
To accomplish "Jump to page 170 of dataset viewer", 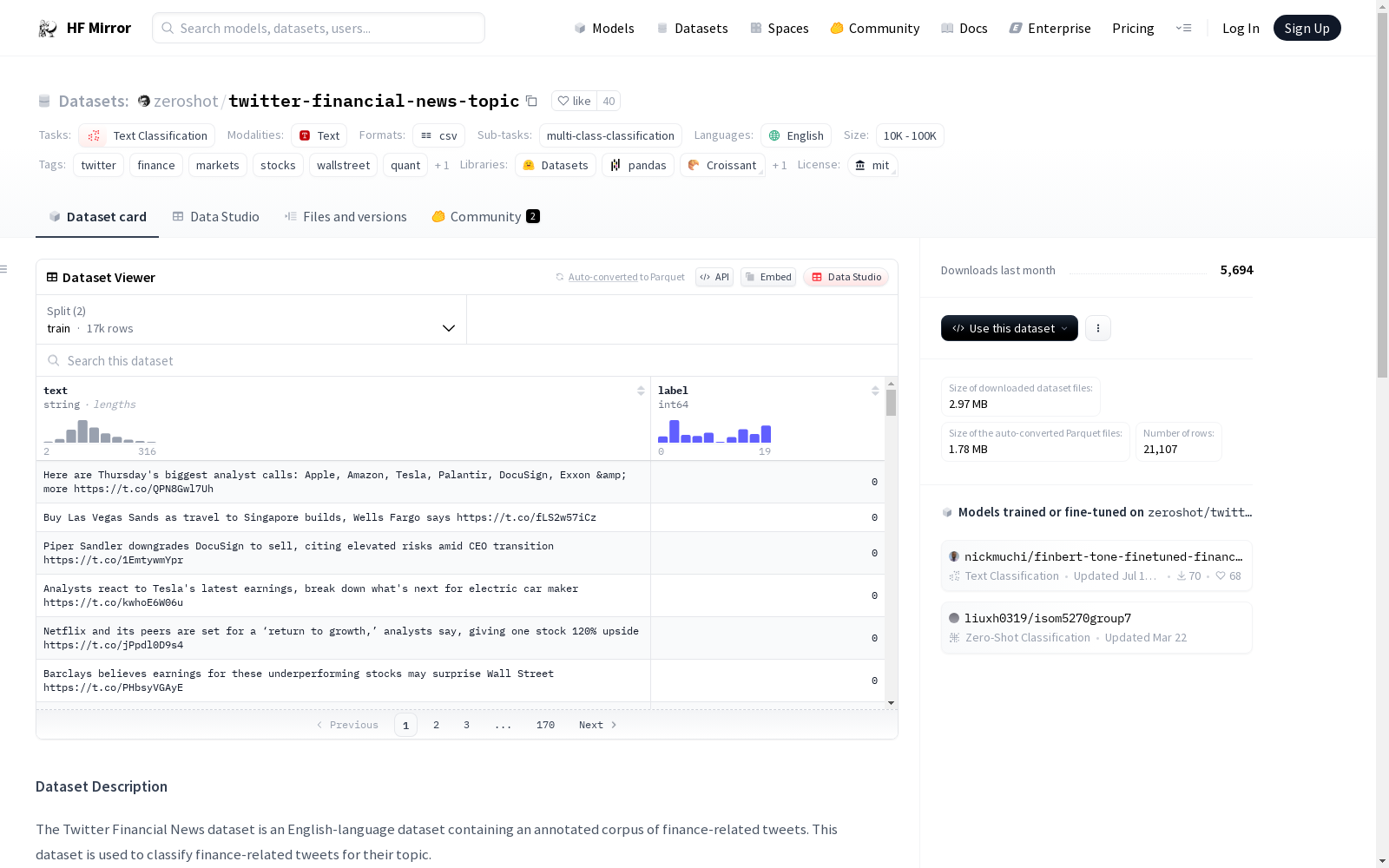I will [545, 725].
